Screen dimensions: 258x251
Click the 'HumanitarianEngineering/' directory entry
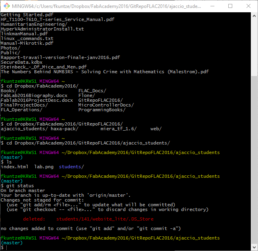click(x=34, y=24)
